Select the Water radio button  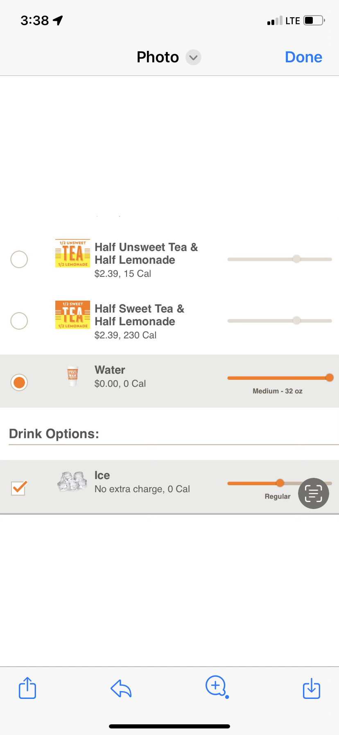(x=19, y=383)
